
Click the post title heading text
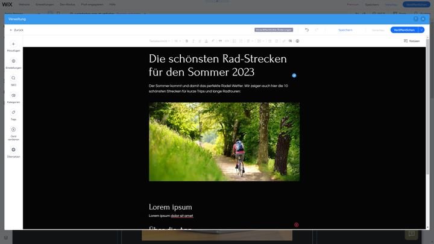(218, 66)
